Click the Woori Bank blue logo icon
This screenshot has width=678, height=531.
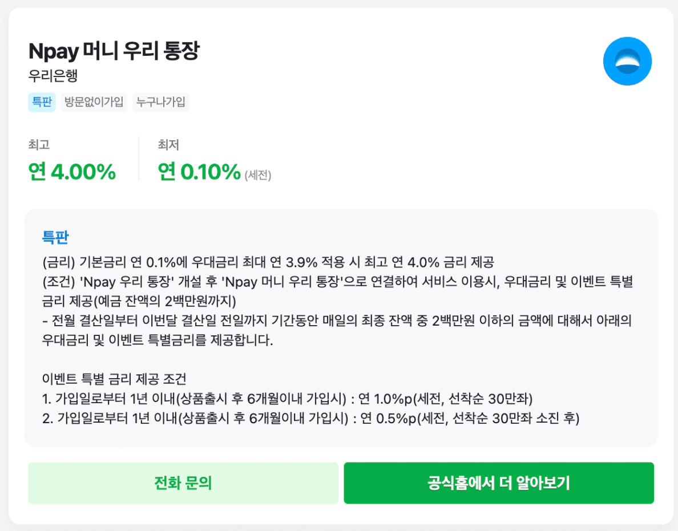click(x=627, y=61)
